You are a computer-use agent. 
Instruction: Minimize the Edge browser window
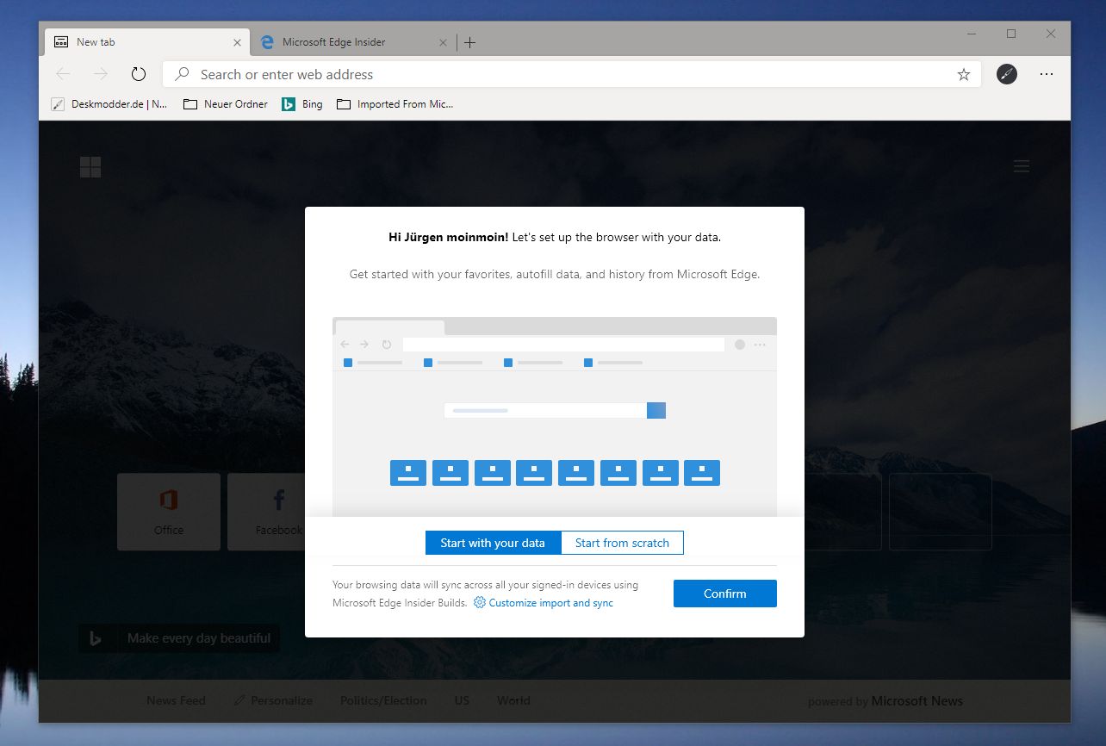tap(972, 34)
